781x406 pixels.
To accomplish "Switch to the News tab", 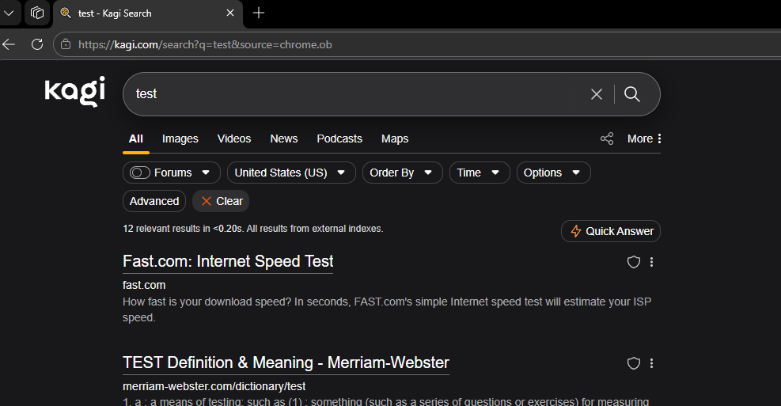I will tap(284, 139).
